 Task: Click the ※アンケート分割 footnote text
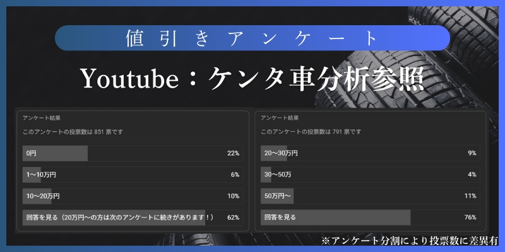410,240
